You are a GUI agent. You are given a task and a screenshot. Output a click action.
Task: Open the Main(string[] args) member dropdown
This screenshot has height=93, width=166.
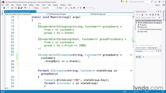pyautogui.click(x=112, y=14)
